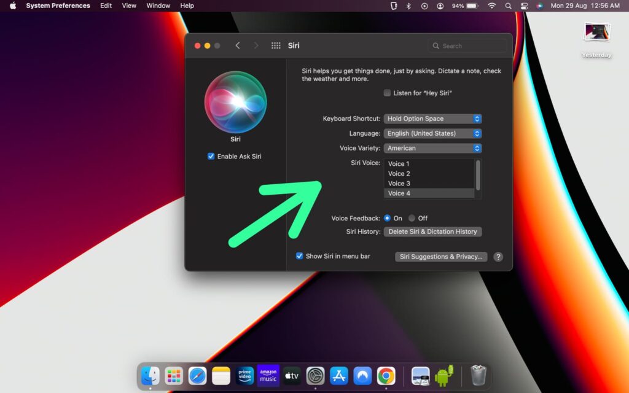Select Voice 3 in Siri Voice list
The height and width of the screenshot is (393, 629).
click(x=429, y=183)
